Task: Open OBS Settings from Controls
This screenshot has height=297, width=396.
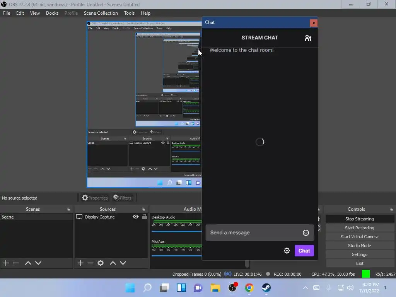Action: pos(360,254)
